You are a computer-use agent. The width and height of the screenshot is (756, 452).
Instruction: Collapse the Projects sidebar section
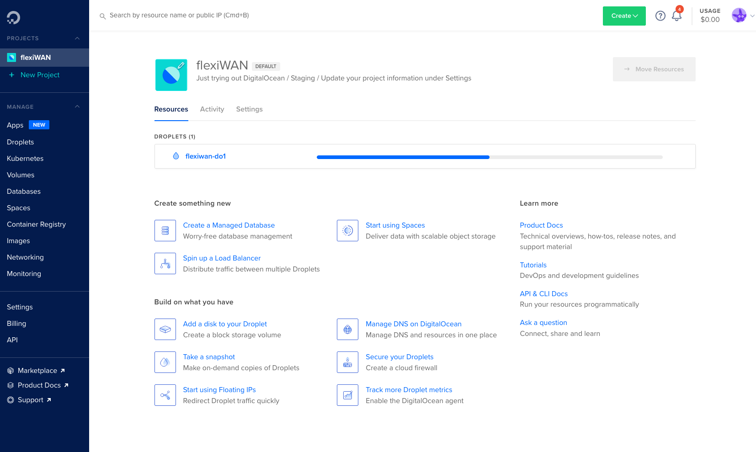tap(77, 38)
